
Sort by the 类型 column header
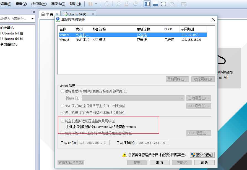click(82, 29)
